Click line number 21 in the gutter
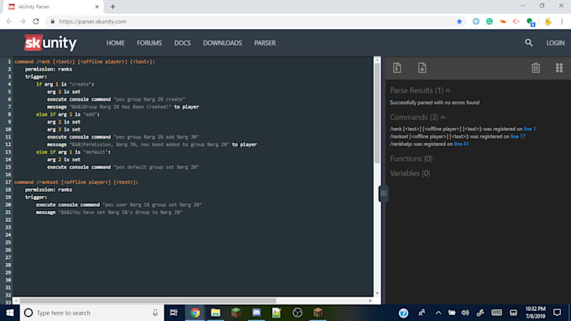 8,212
